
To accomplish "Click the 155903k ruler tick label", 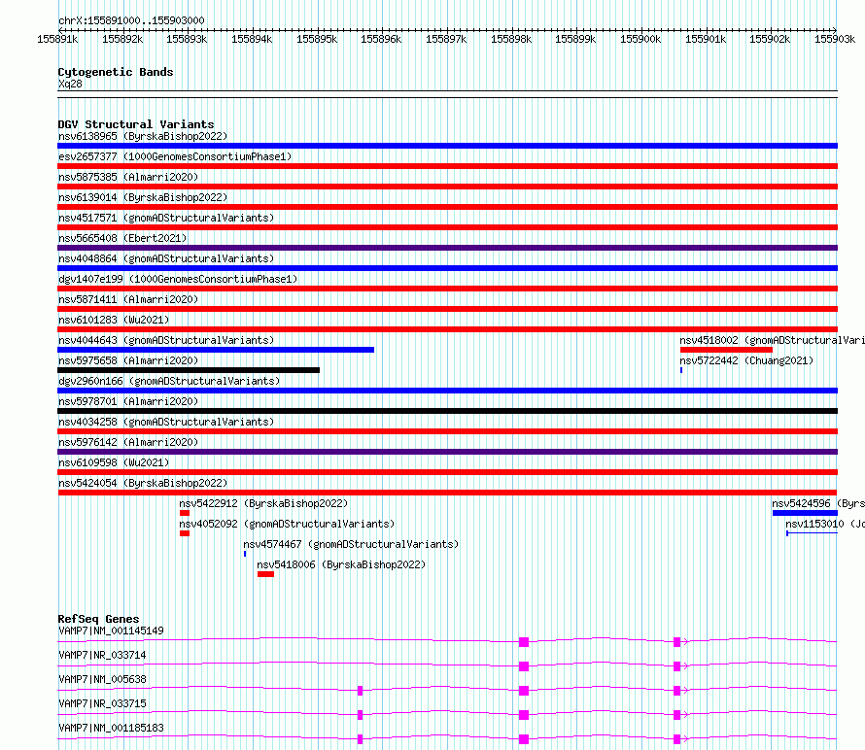I will [x=835, y=39].
